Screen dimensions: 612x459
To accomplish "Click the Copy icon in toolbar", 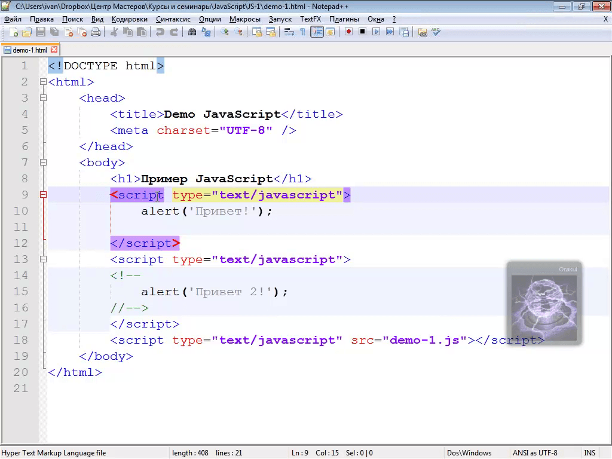I will pyautogui.click(x=128, y=32).
